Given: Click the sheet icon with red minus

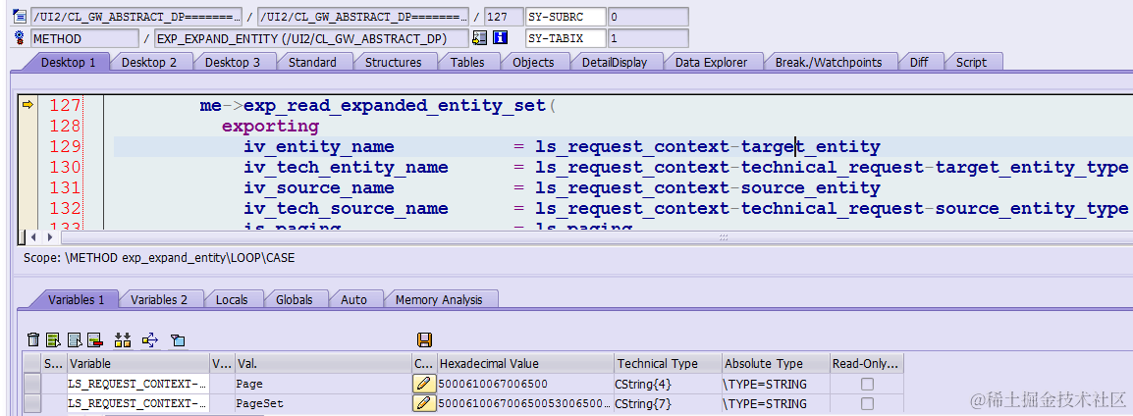Looking at the screenshot, I should (x=94, y=339).
